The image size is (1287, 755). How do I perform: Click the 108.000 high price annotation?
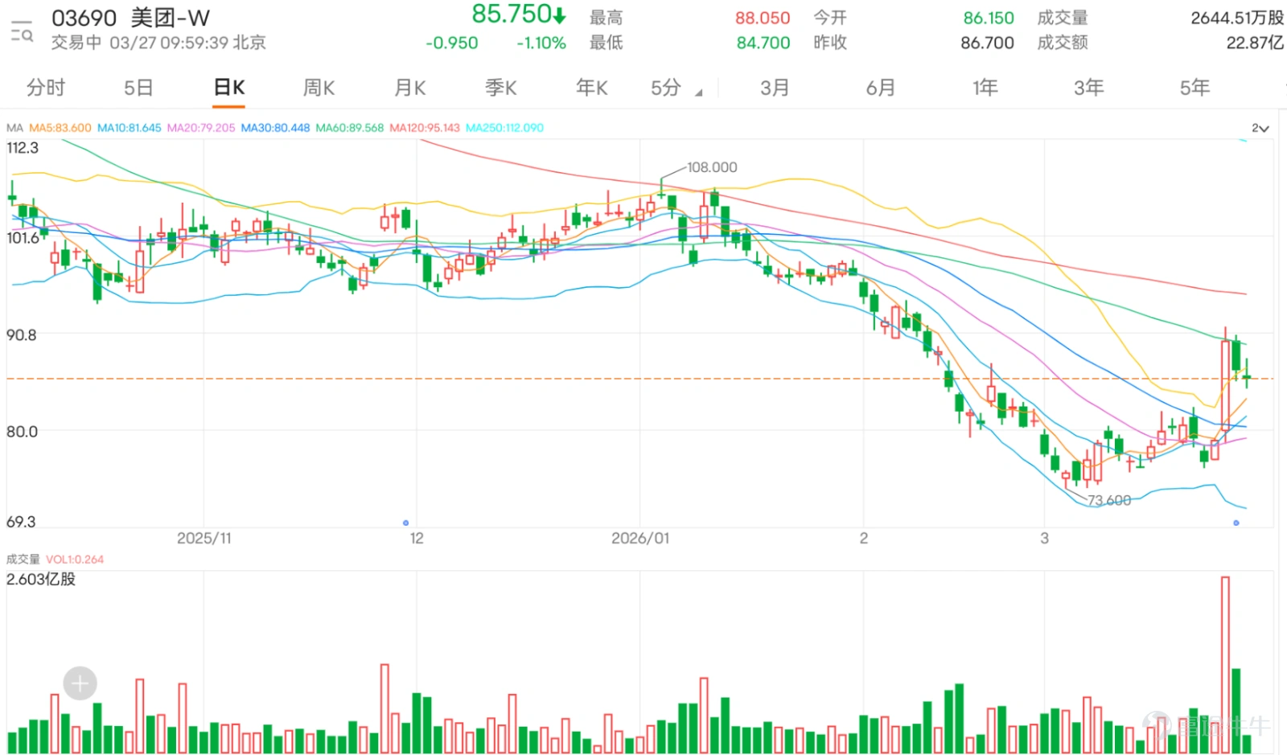(712, 167)
